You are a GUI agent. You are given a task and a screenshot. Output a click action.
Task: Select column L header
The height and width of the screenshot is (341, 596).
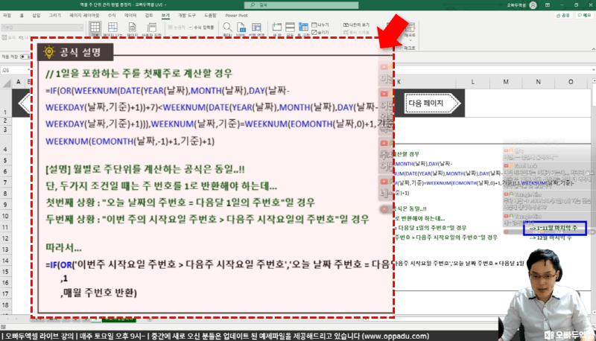pos(473,82)
